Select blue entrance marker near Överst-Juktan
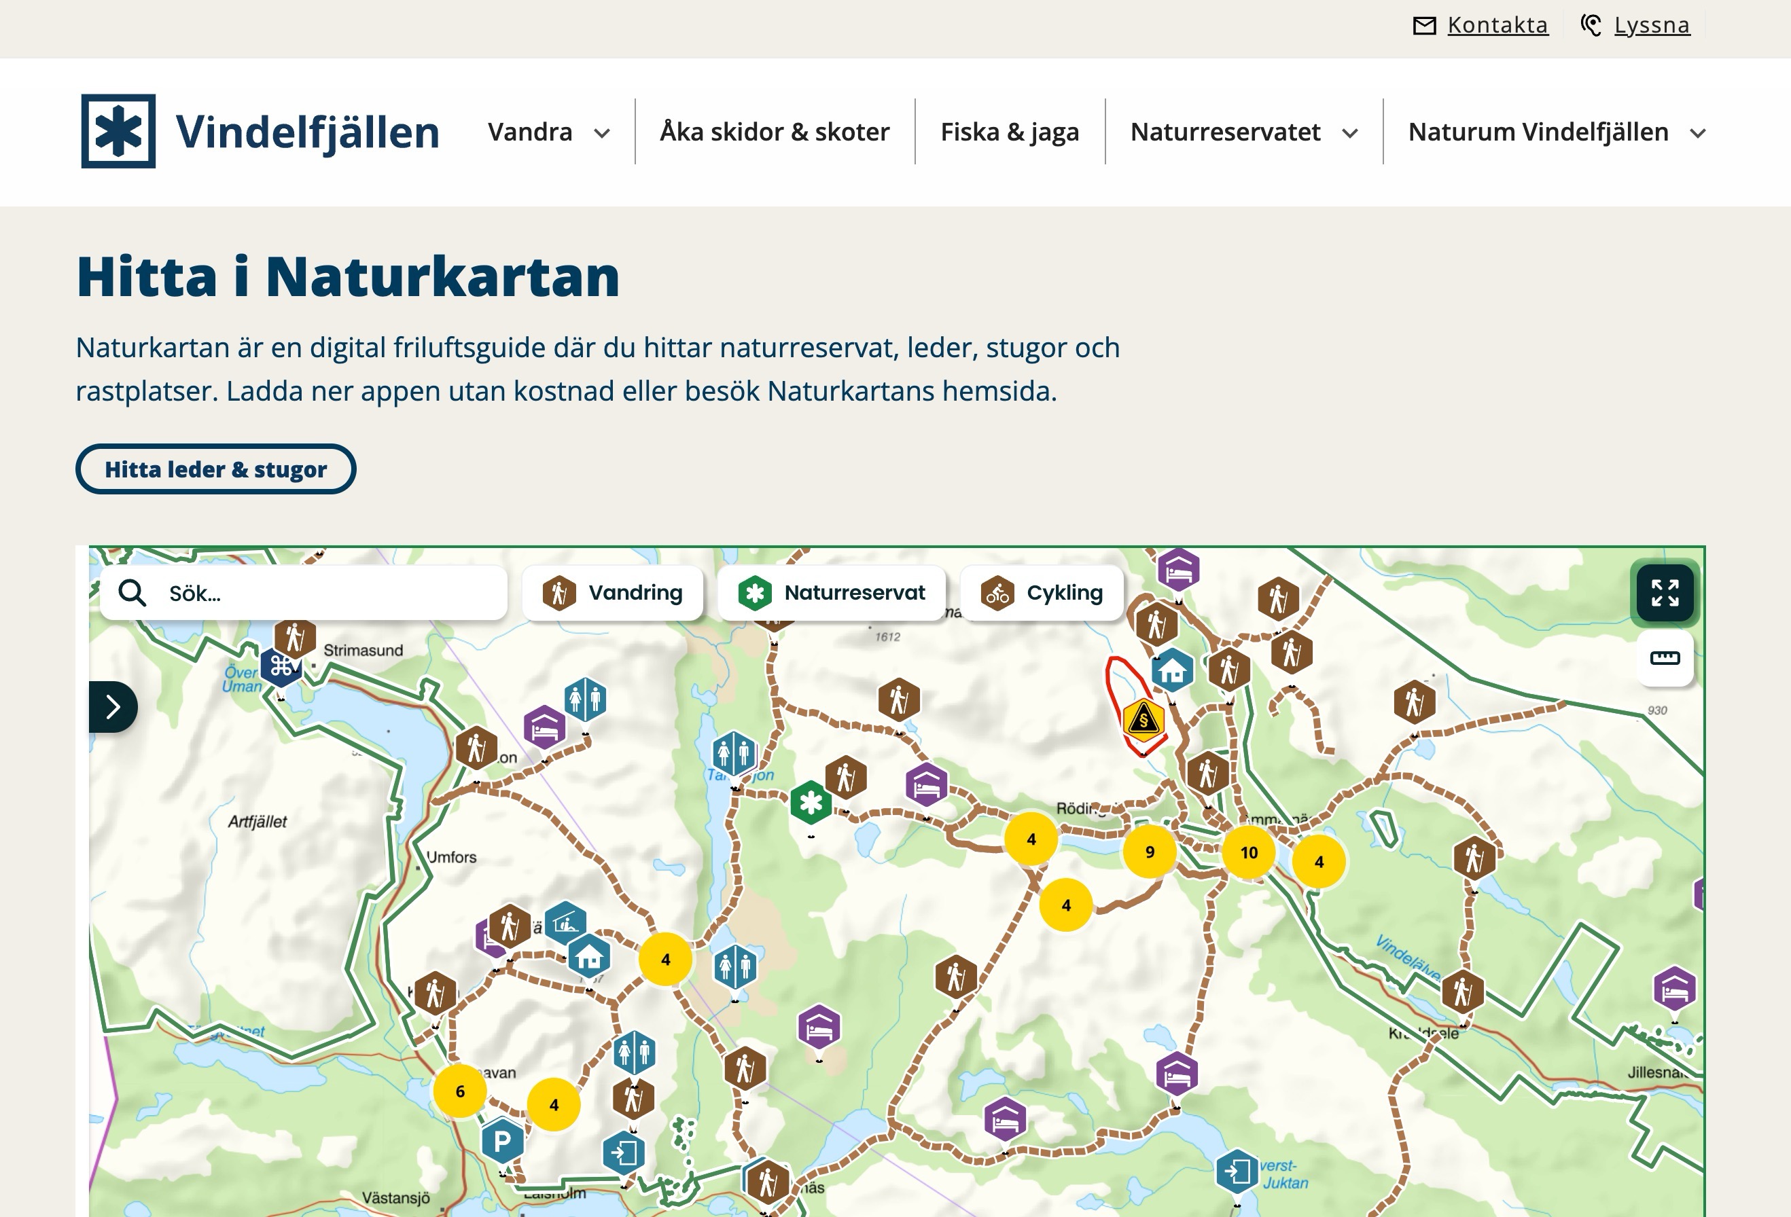 coord(1237,1171)
